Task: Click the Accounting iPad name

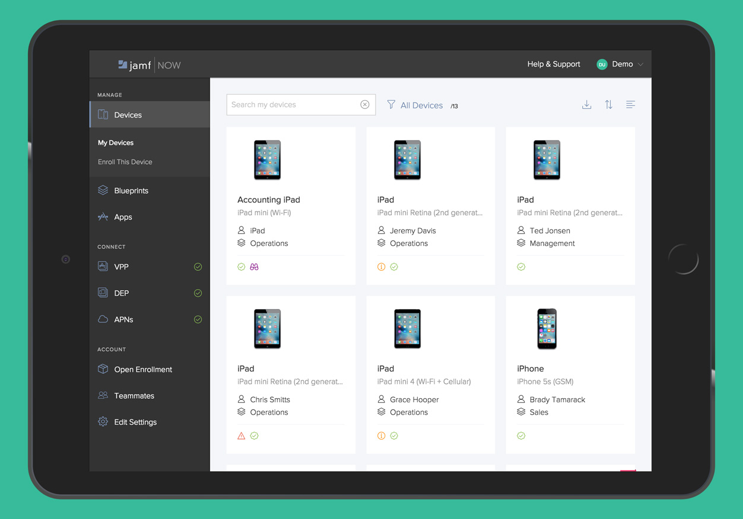Action: click(x=269, y=200)
